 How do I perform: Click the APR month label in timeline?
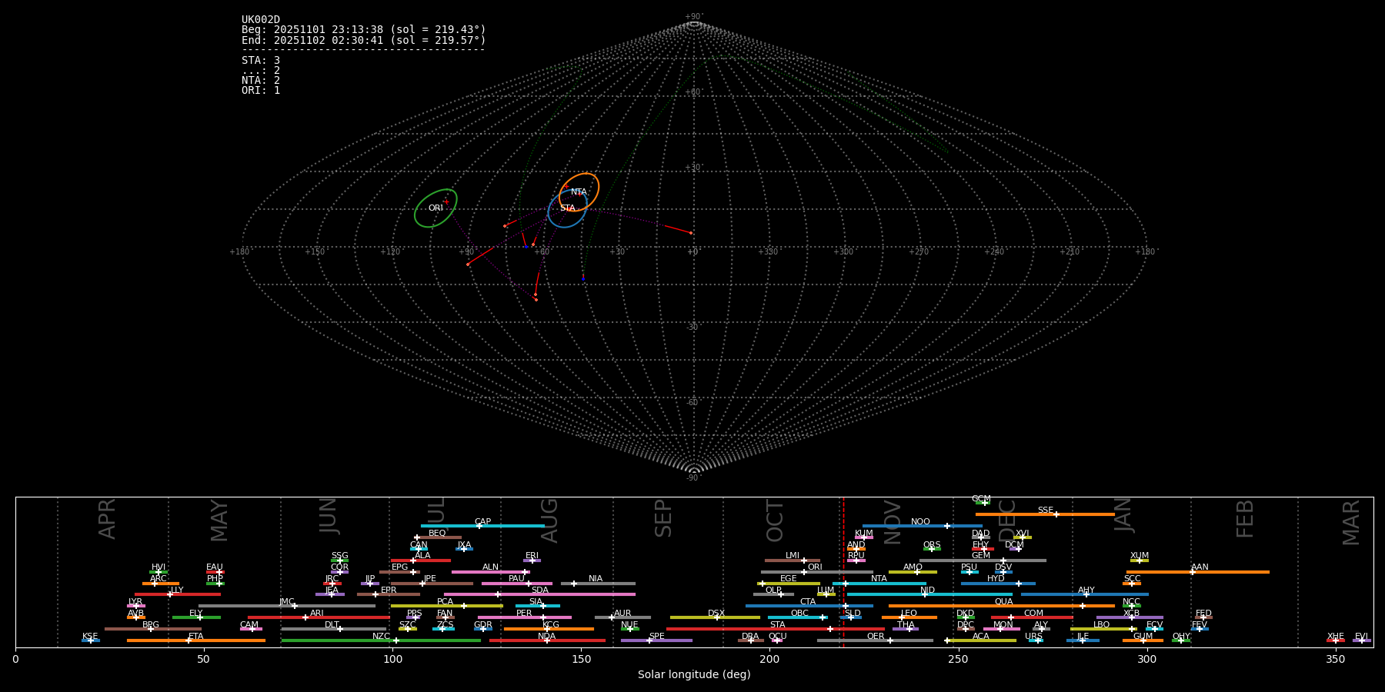click(x=108, y=518)
